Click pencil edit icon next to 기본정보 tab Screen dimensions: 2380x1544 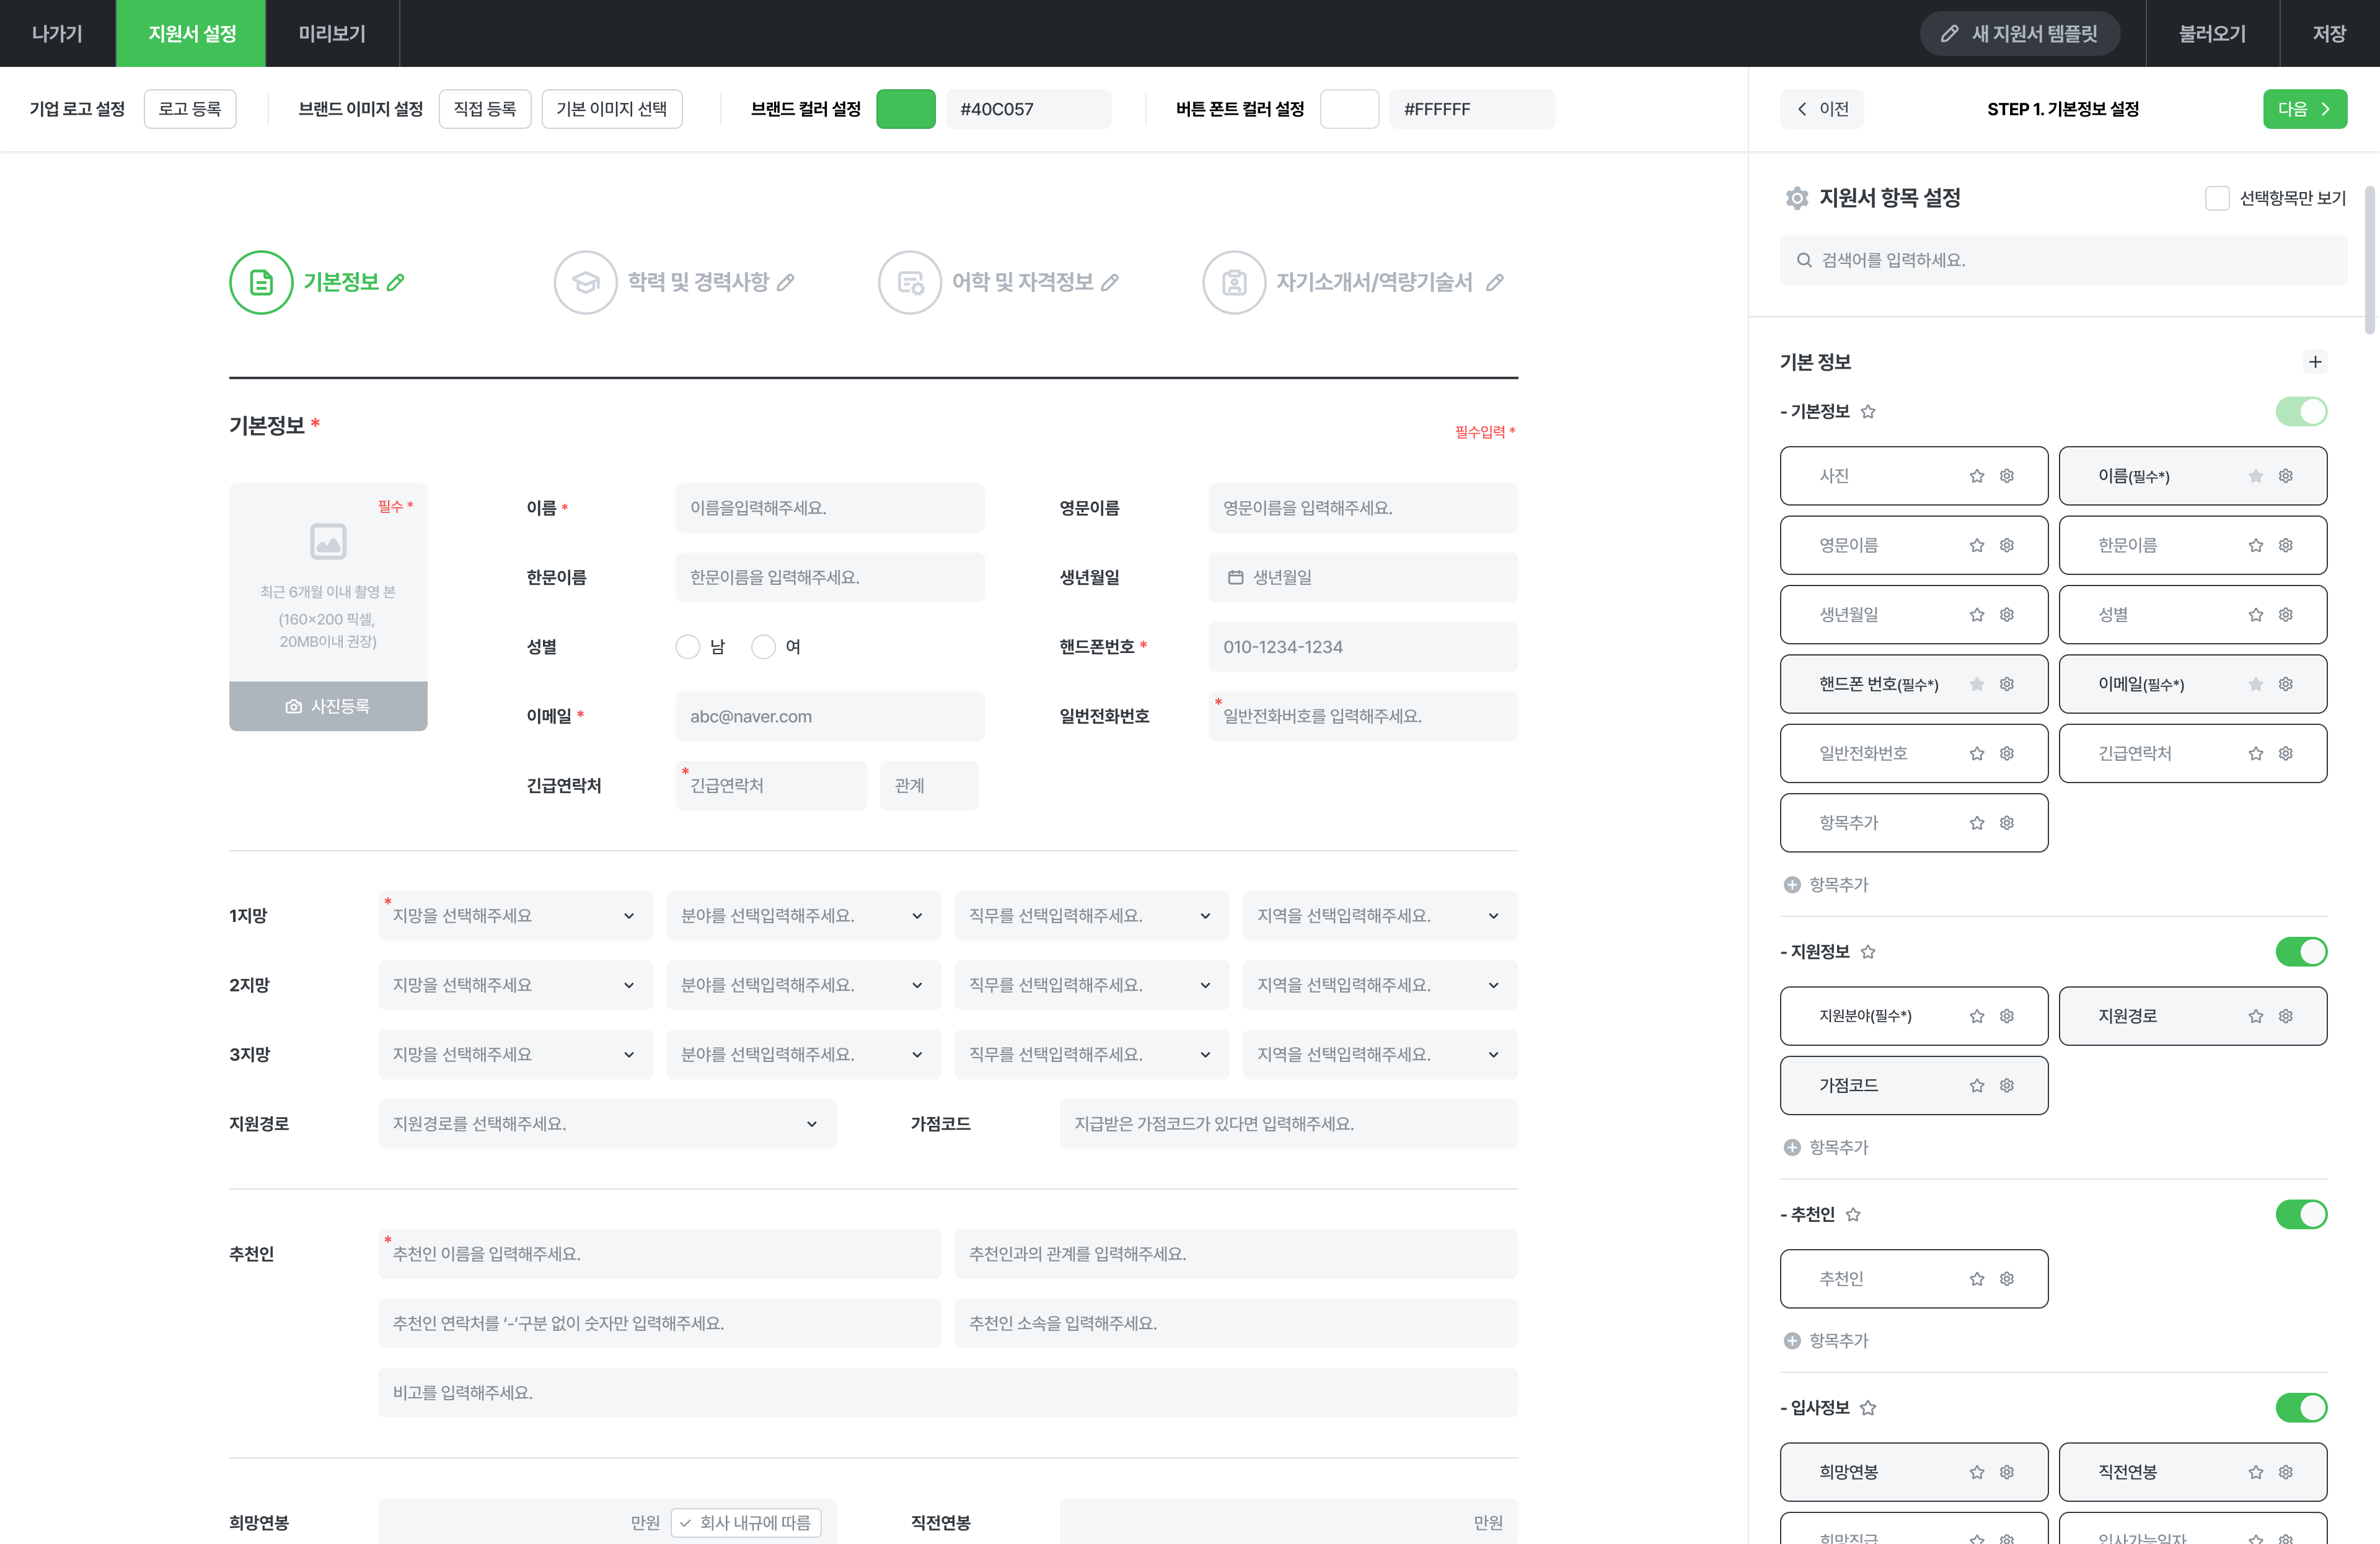coord(396,283)
